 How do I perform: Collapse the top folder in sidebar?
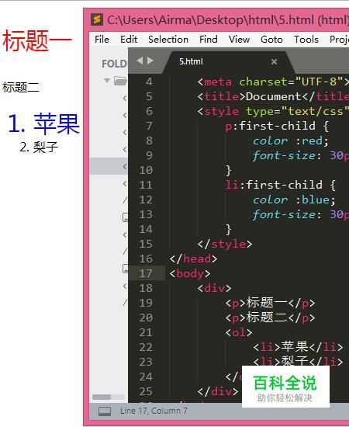(107, 80)
